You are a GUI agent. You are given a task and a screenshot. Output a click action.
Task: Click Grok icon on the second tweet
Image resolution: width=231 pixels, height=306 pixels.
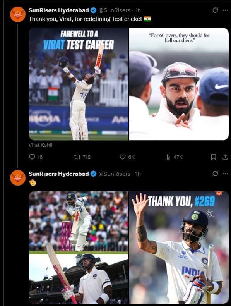coord(215,174)
